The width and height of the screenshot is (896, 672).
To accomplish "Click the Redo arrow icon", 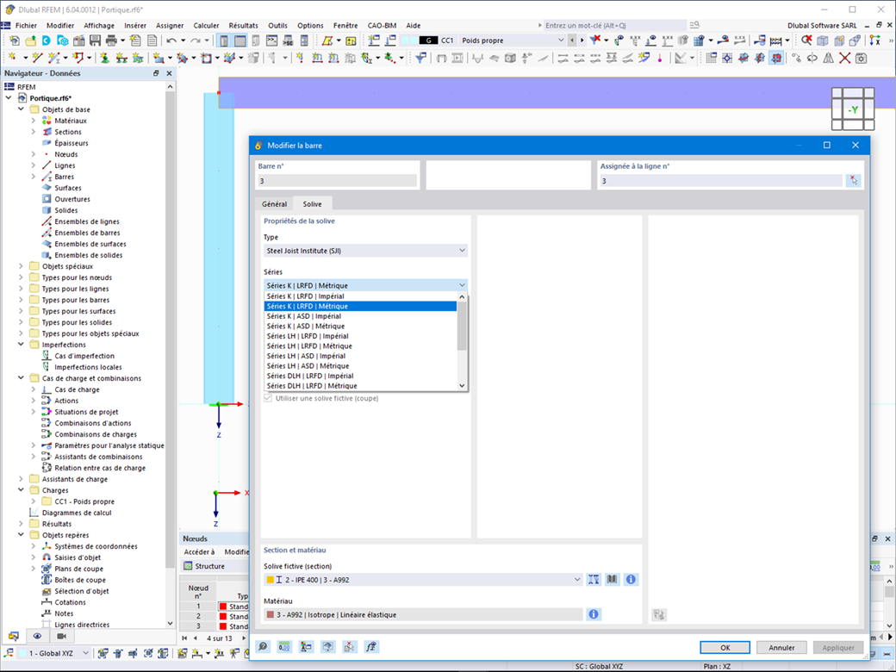I will [196, 40].
